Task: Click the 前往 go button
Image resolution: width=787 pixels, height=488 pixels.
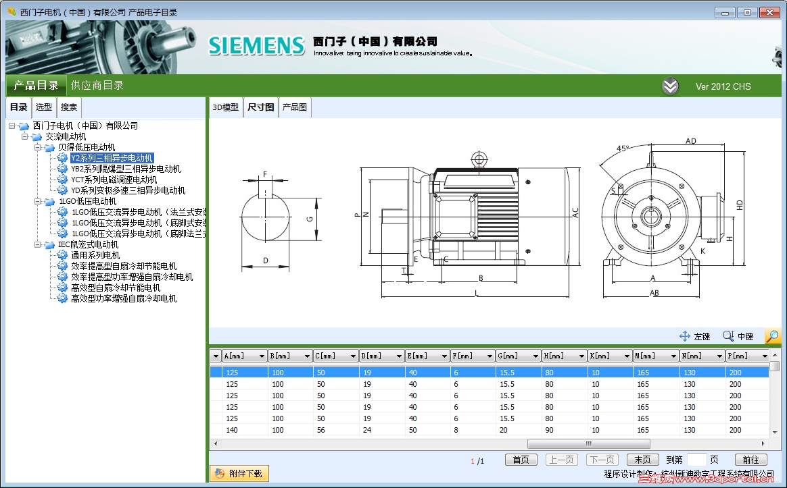Action: 751,460
